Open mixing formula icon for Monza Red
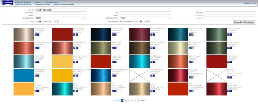Viewport: 258px width, 107px height. [x=113, y=62]
